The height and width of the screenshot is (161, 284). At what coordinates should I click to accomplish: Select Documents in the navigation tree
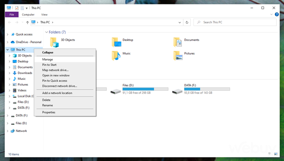click(x=25, y=67)
